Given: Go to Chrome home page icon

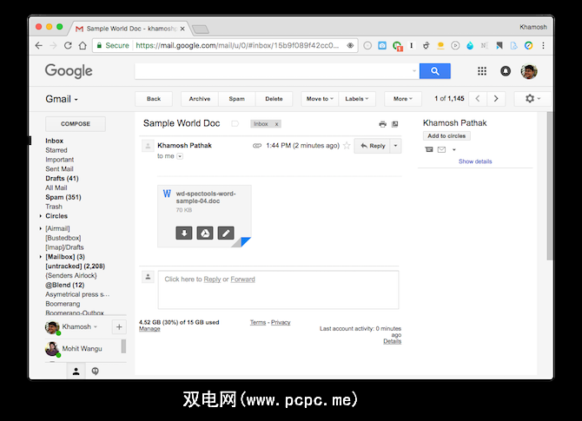Looking at the screenshot, I should pos(83,46).
